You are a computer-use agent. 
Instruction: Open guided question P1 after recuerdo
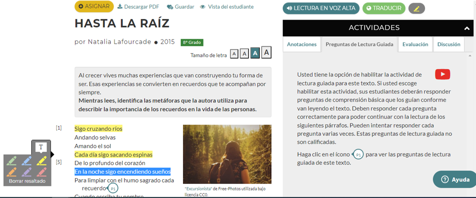[x=112, y=188]
